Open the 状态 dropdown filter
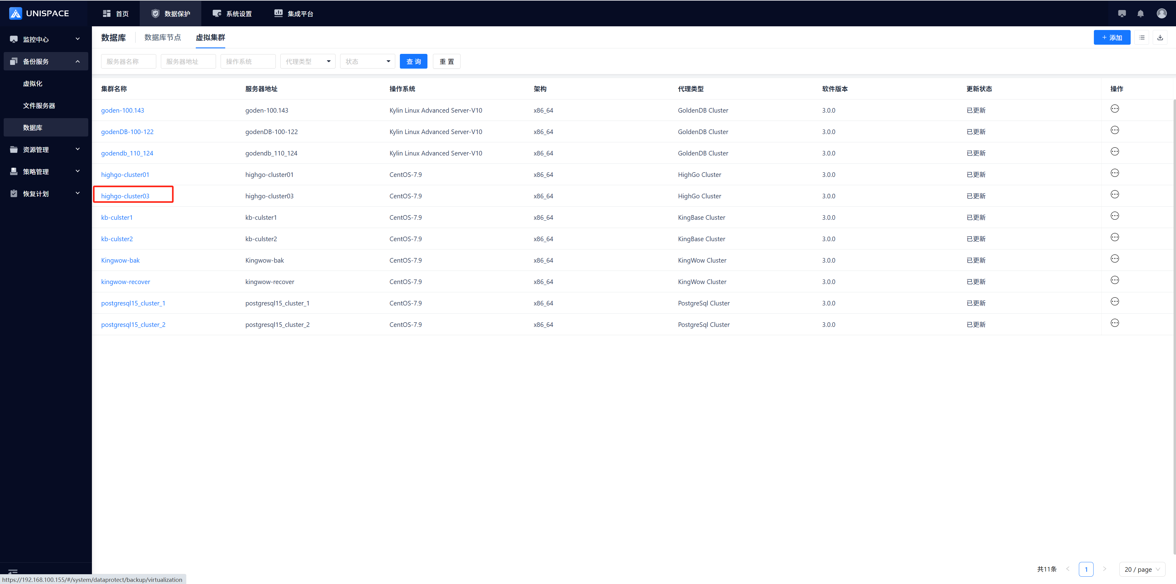Image resolution: width=1176 pixels, height=584 pixels. point(367,62)
